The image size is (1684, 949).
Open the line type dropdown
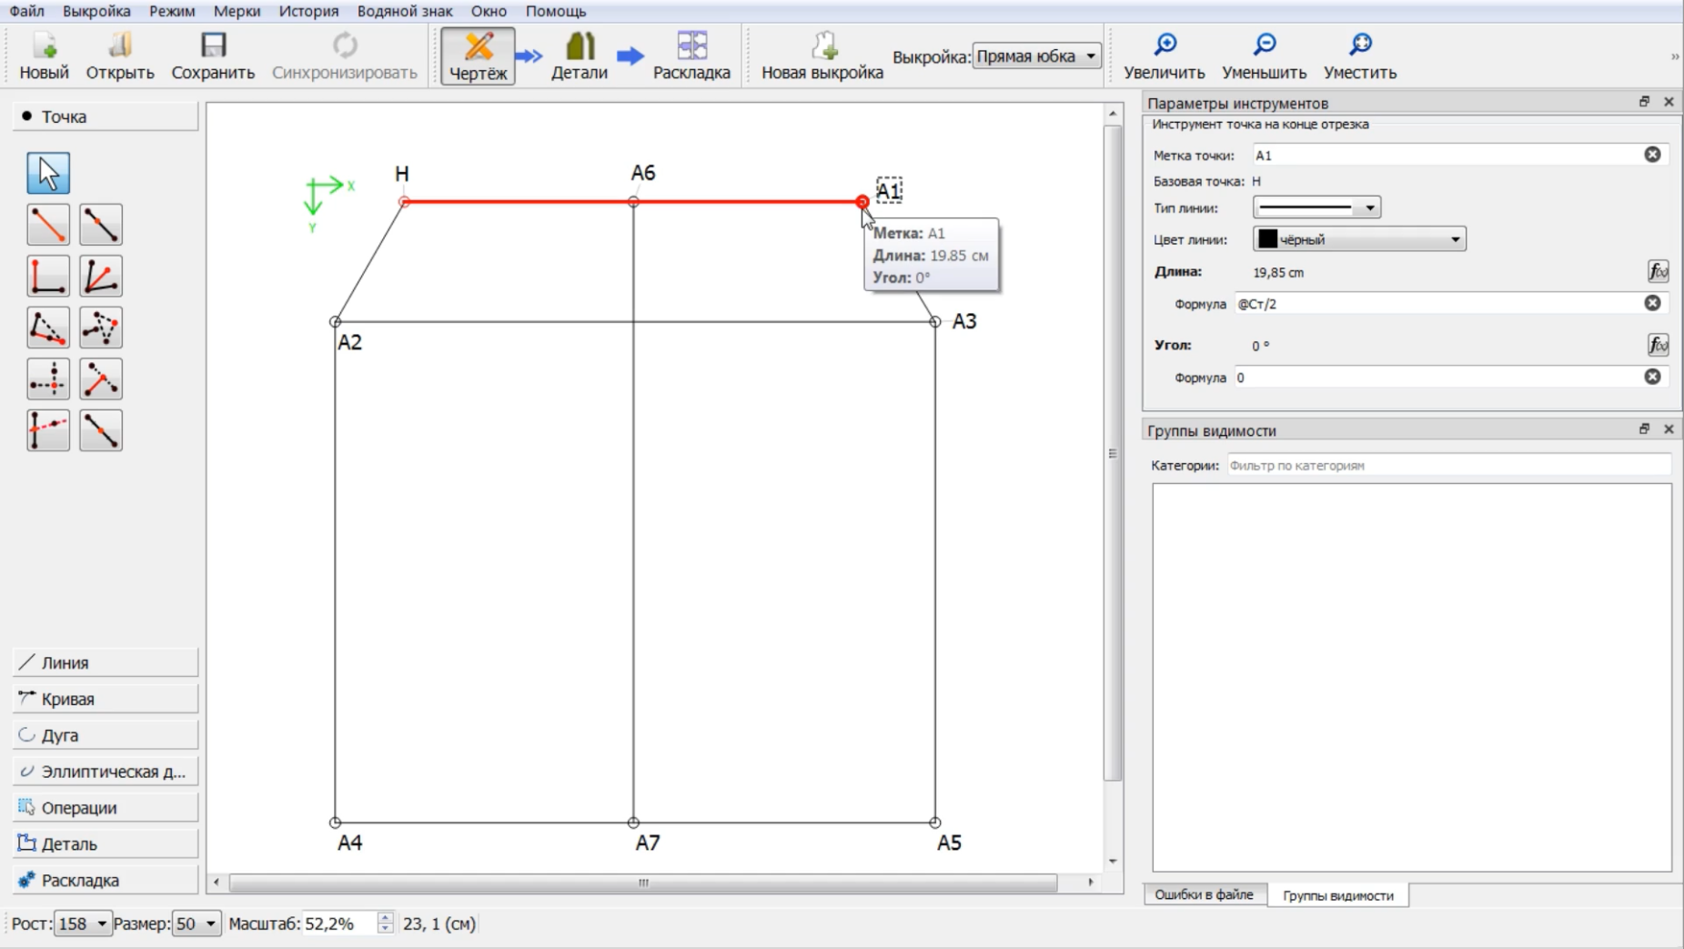pos(1316,207)
